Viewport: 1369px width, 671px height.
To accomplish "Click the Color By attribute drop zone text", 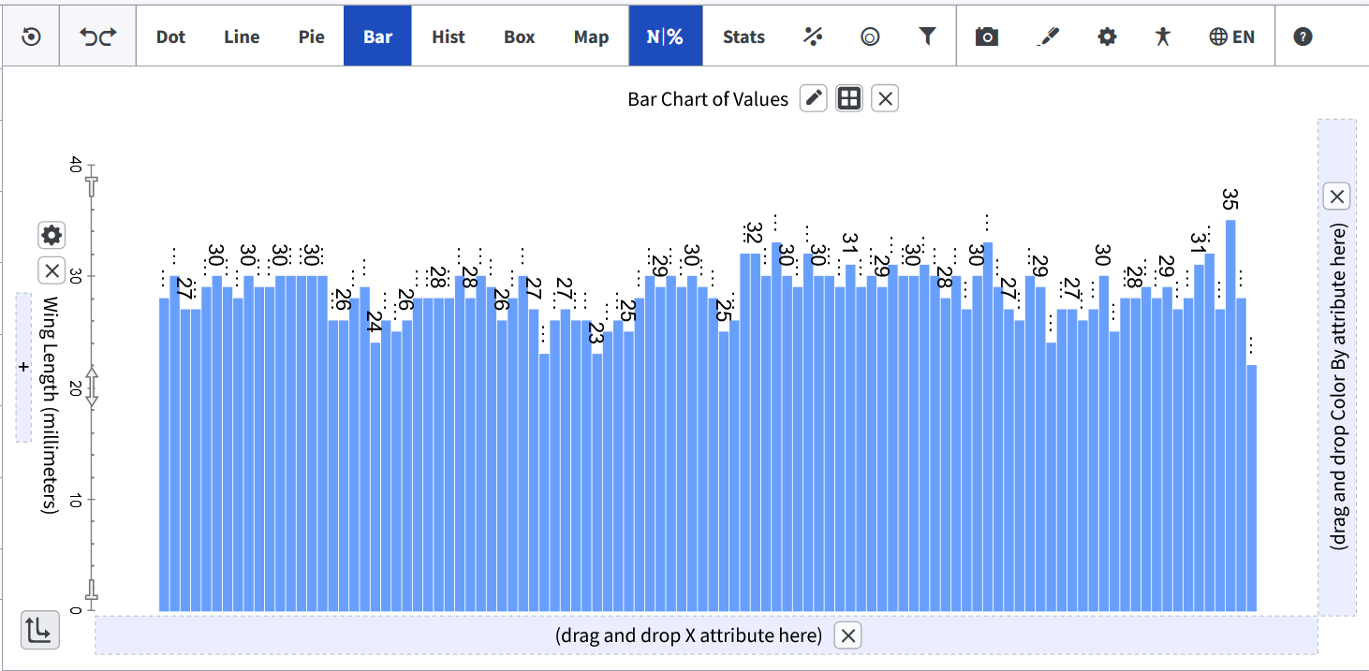I will pos(1337,387).
